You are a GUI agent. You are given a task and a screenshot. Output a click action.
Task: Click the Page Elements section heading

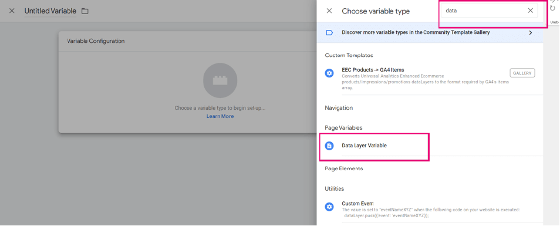click(x=344, y=168)
